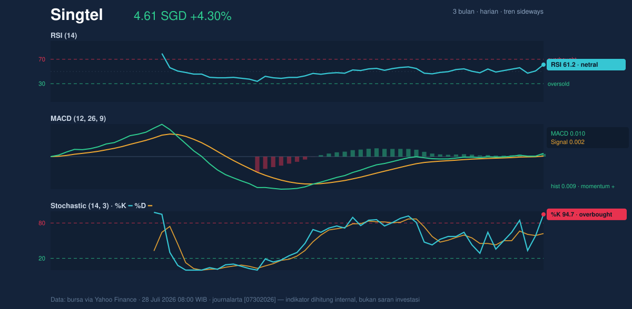Click the RSI (14) panel heading

click(64, 36)
